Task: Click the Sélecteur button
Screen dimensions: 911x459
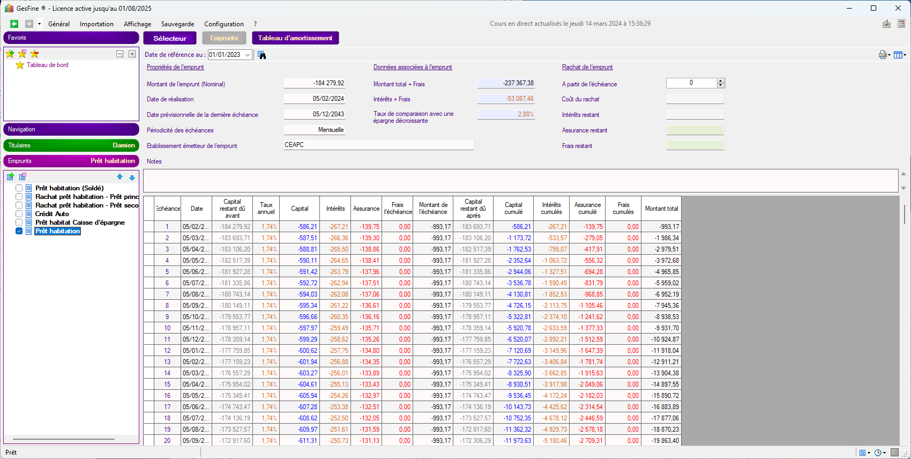Action: coord(169,38)
